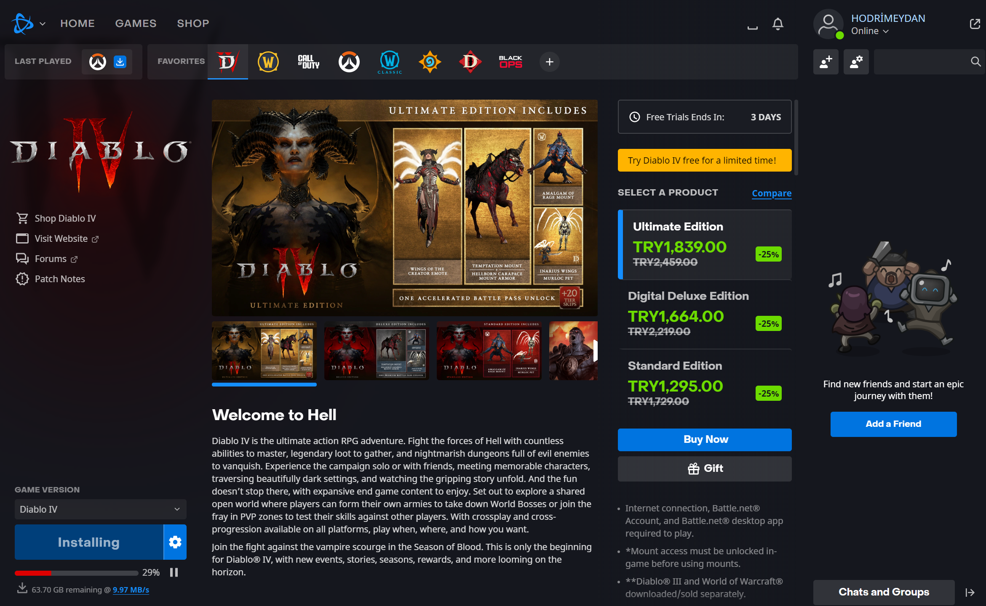This screenshot has height=606, width=986.
Task: Open Shop Diablo IV
Action: point(56,218)
